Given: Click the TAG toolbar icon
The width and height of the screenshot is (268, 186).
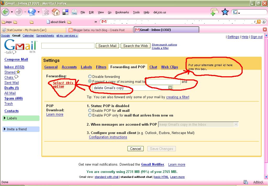Looking at the screenshot, I should click(x=74, y=12).
